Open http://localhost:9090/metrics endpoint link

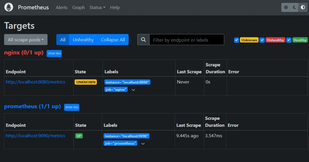(x=36, y=136)
